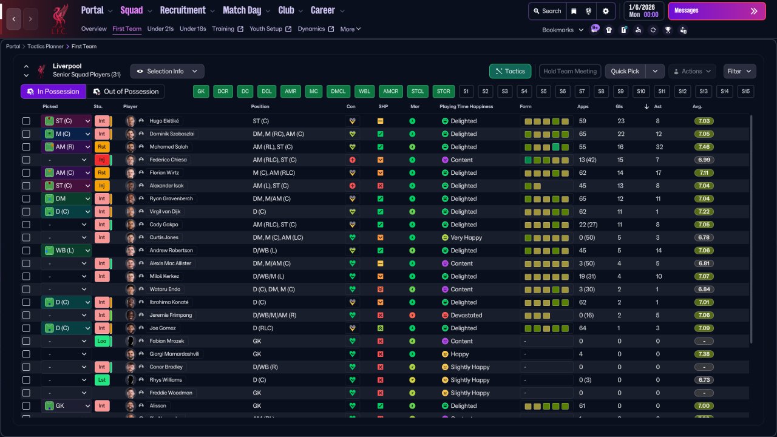Open the Messages panel
Image resolution: width=777 pixels, height=437 pixels.
tap(716, 11)
